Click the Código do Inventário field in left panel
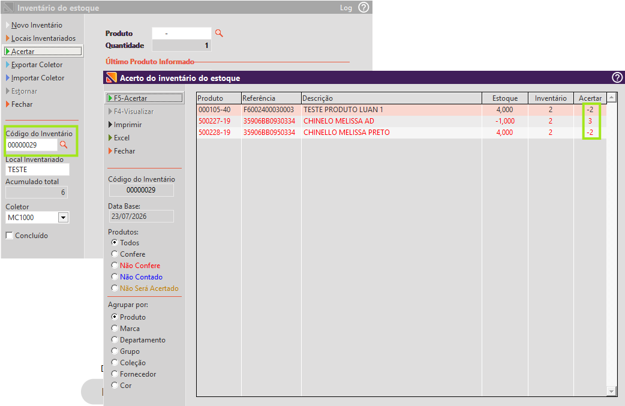Viewport: 625px width, 406px height. 31,145
